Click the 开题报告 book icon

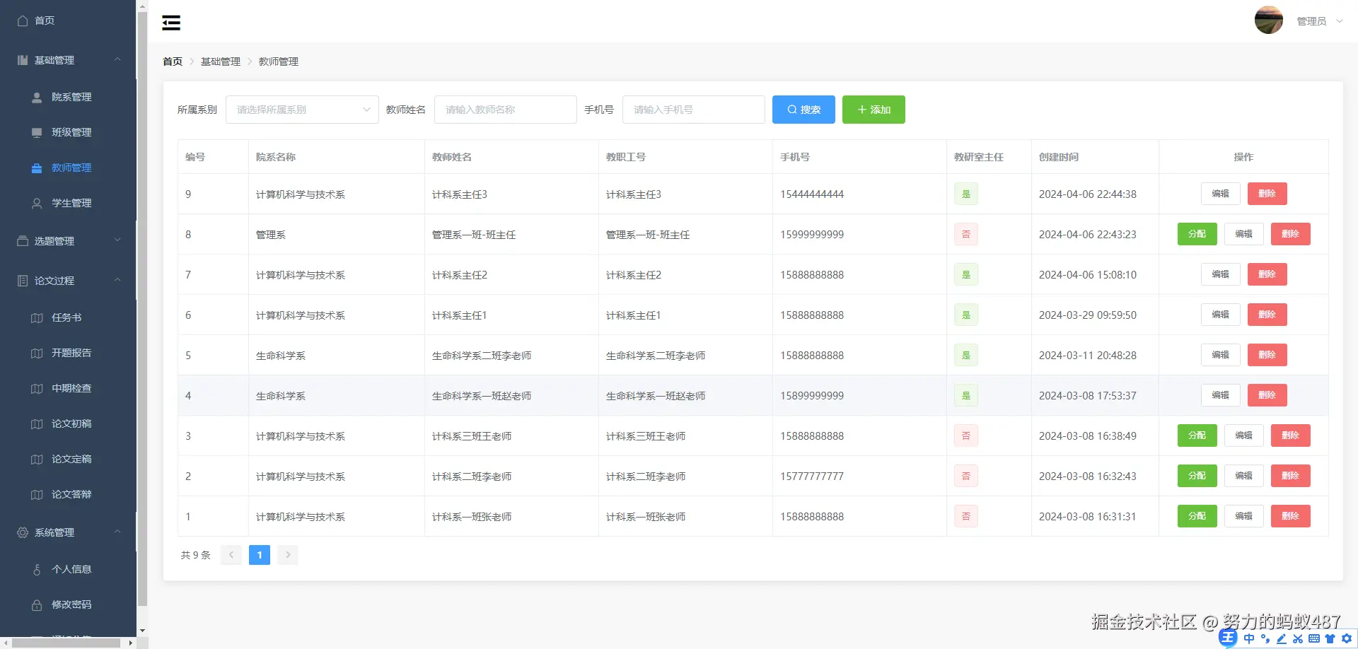tap(37, 353)
